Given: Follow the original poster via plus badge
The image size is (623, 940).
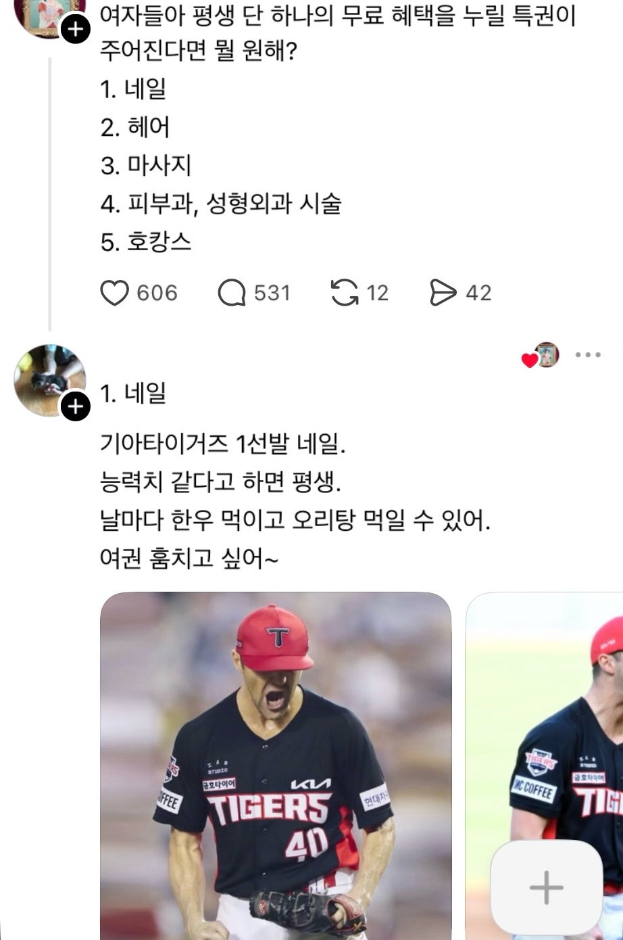Looking at the screenshot, I should click(75, 29).
